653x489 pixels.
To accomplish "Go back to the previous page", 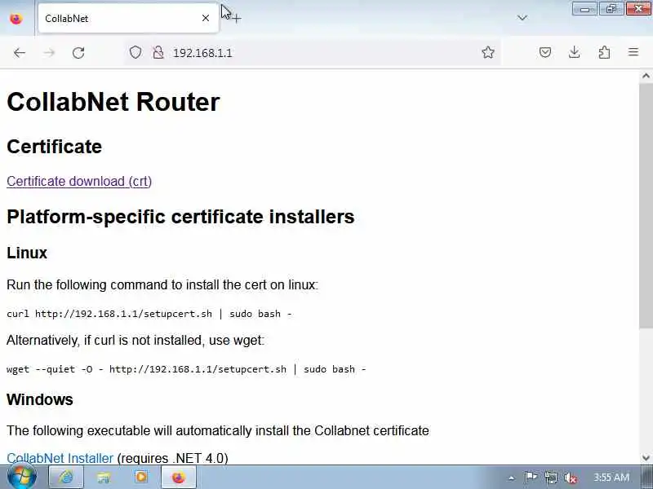I will point(20,53).
